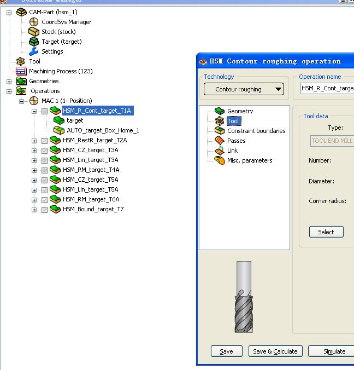The width and height of the screenshot is (354, 370).
Task: Click the Simulate button
Action: tap(332, 351)
